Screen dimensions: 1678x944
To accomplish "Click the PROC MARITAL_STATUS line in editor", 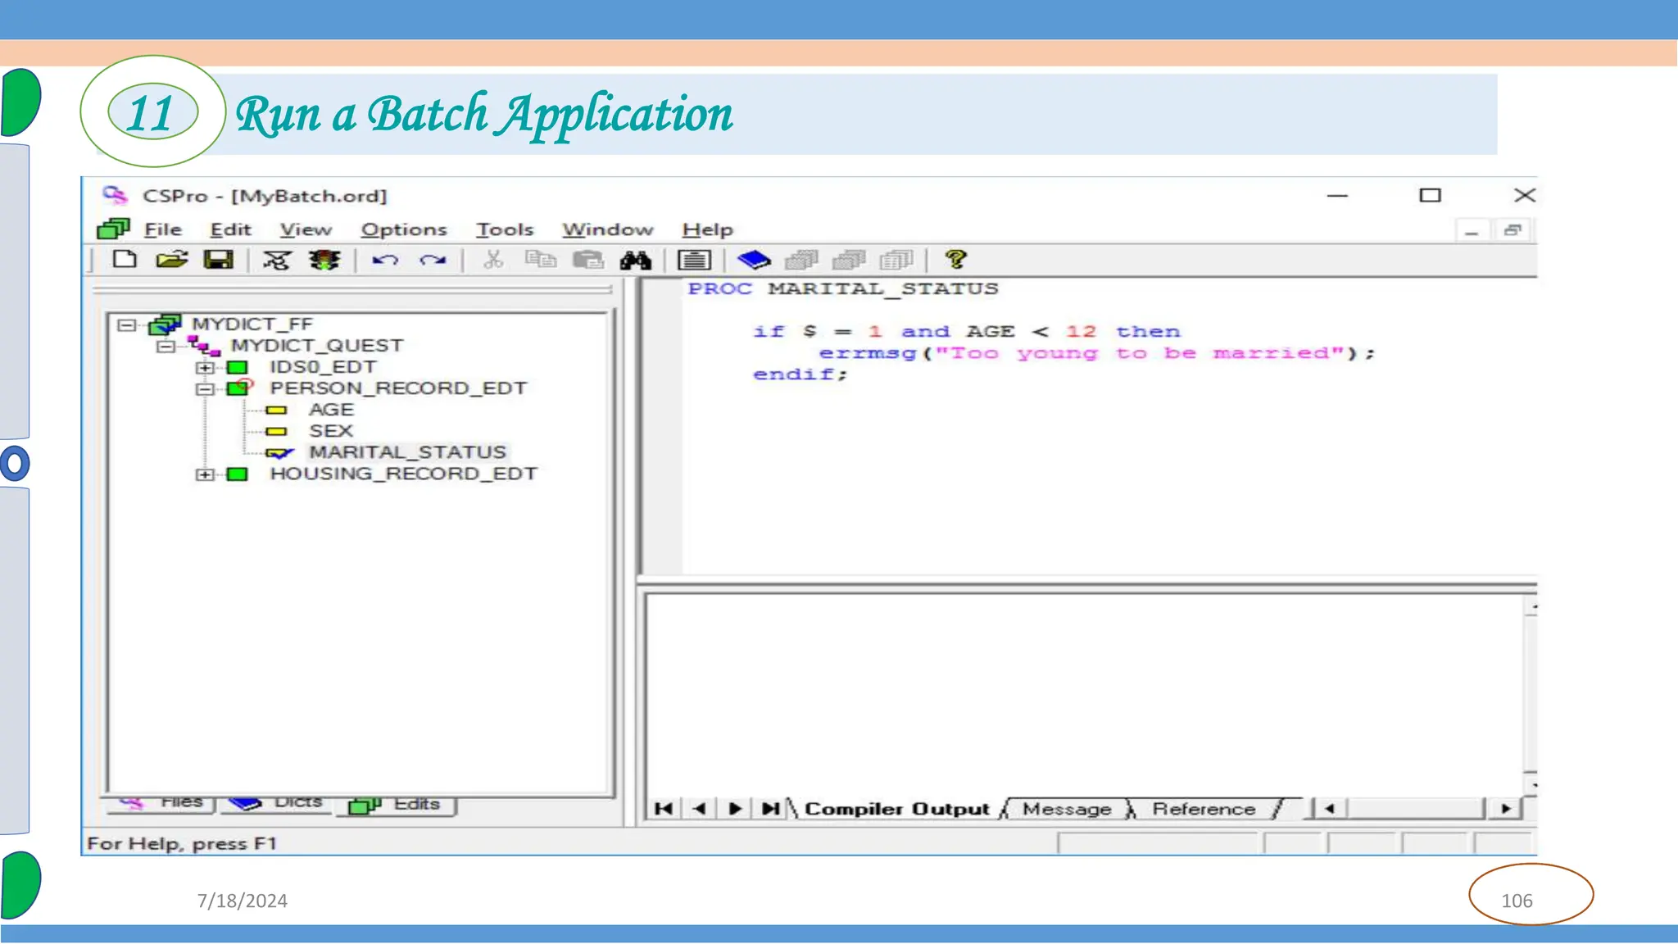I will [843, 288].
